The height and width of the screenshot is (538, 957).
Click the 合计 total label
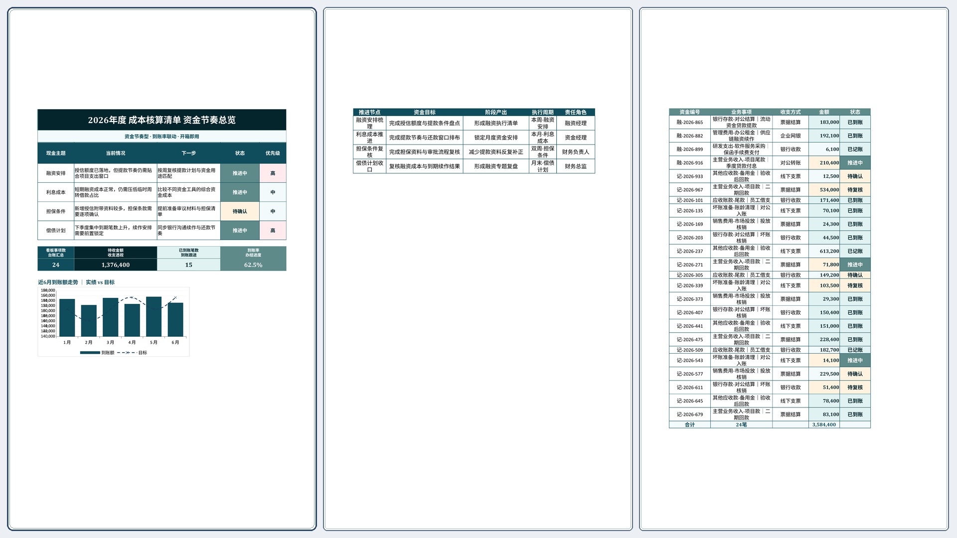[690, 425]
